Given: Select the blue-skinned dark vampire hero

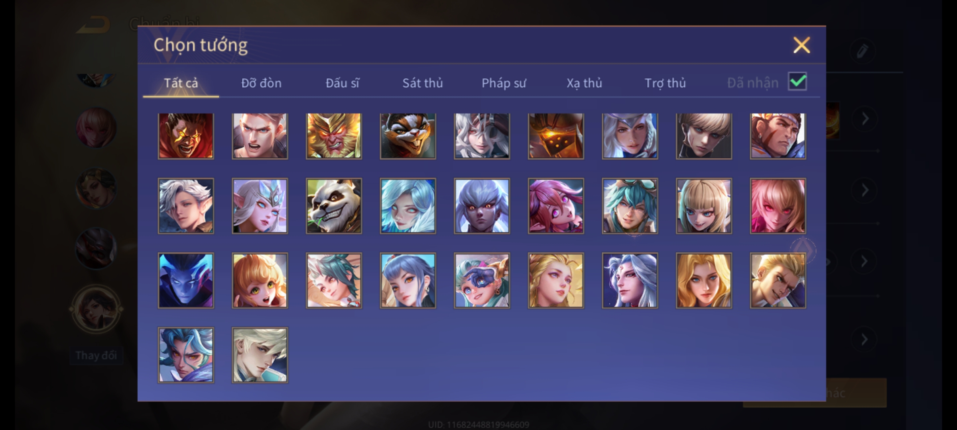Looking at the screenshot, I should click(186, 280).
